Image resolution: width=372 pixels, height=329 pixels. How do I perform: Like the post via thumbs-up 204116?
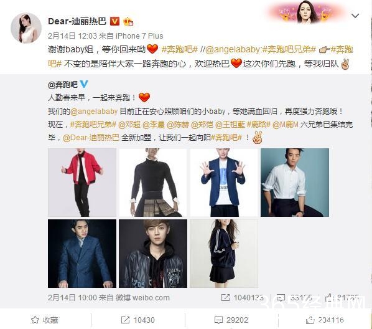tap(325, 320)
